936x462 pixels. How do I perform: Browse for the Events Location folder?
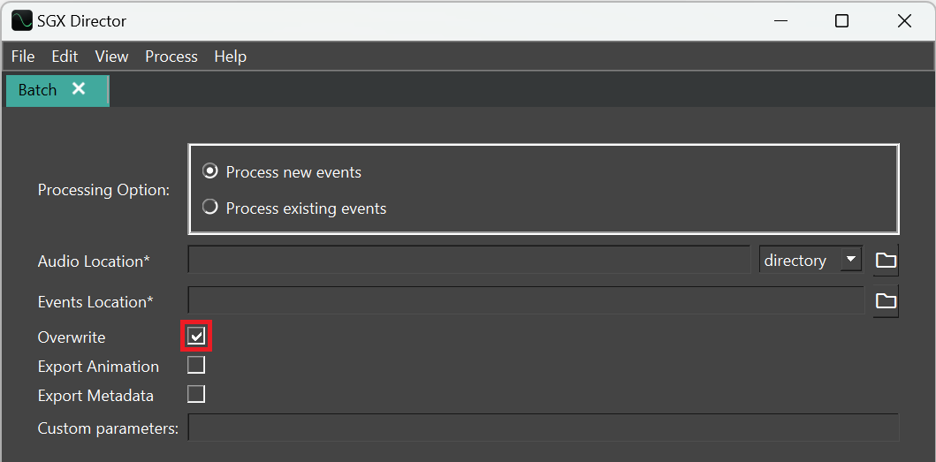(x=886, y=301)
